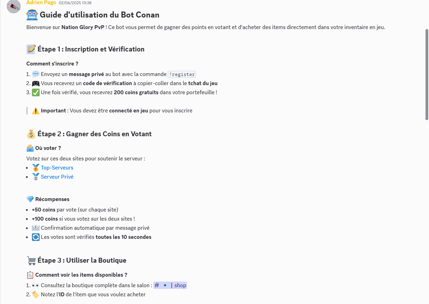Open the Serveur Privé voting link
Screen dimensions: 429x304
pyautogui.click(x=57, y=177)
